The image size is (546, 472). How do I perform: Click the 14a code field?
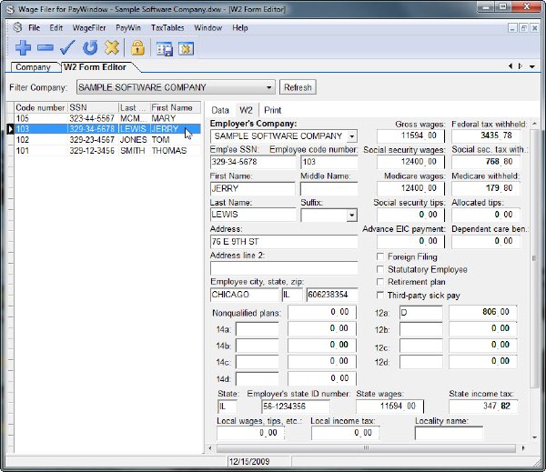coord(257,329)
